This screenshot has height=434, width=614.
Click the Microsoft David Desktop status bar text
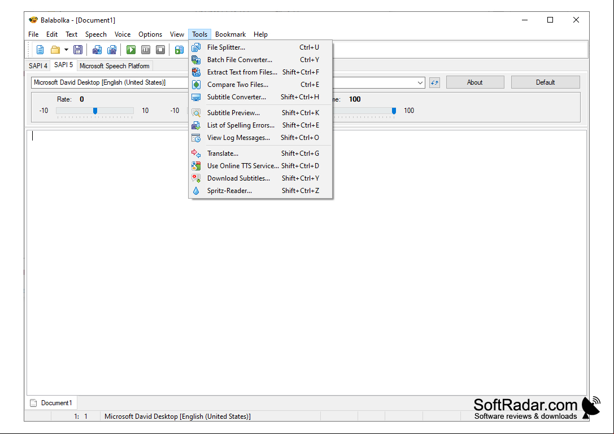(x=177, y=417)
